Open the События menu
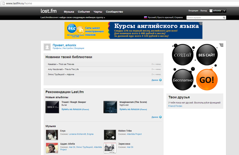 tap(84, 12)
